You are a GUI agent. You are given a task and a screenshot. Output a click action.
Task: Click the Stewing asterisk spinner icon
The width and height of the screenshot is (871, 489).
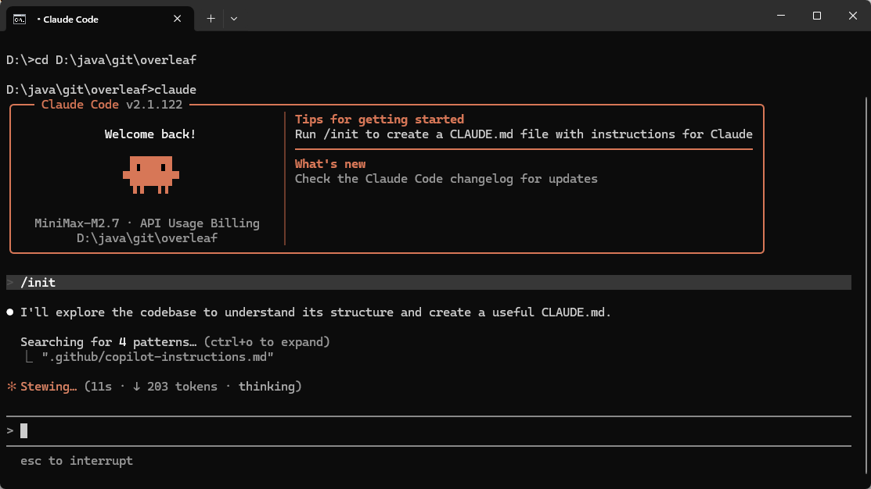(11, 387)
